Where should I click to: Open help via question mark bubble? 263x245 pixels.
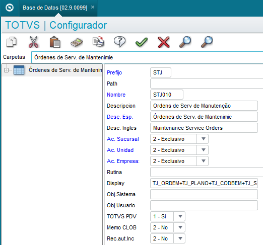tap(119, 42)
